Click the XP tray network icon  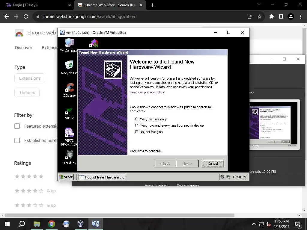point(228,177)
